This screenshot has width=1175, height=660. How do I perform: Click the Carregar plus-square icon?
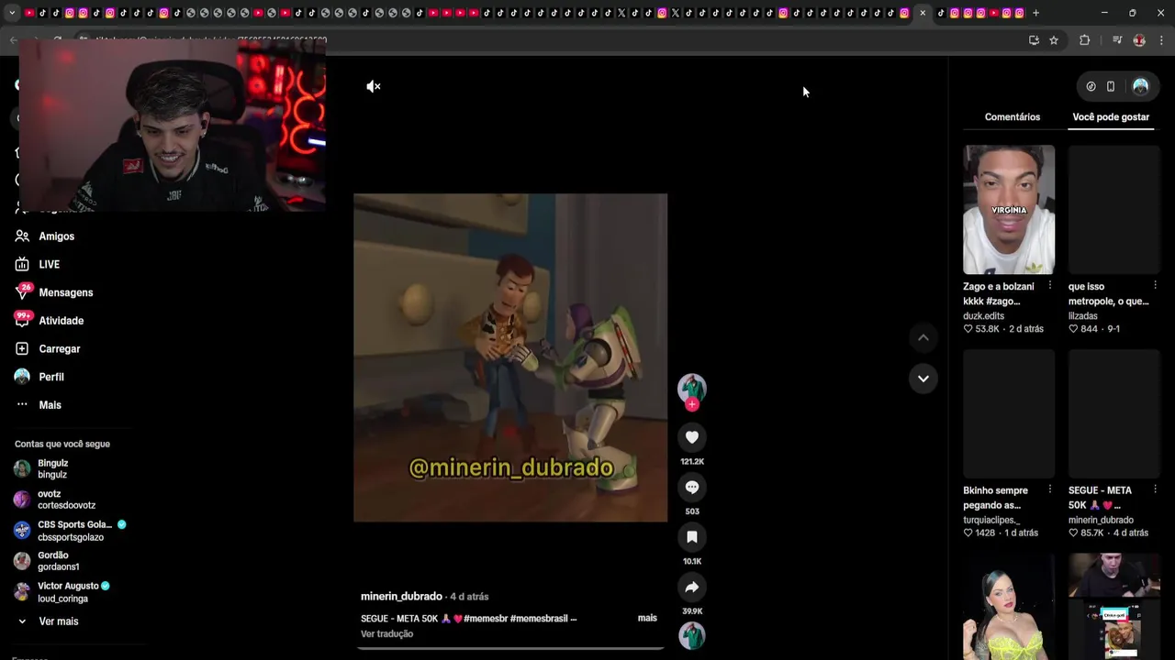pyautogui.click(x=22, y=349)
